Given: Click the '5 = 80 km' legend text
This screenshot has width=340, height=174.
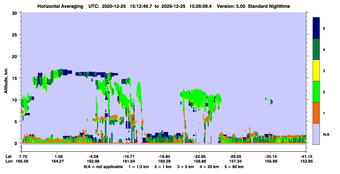Looking at the screenshot, I should [234, 167].
